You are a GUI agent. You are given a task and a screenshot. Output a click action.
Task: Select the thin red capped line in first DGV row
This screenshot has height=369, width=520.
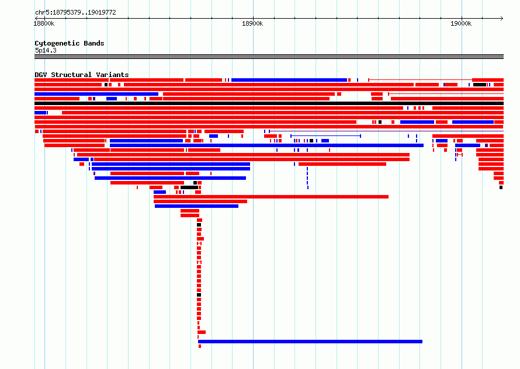420,80
